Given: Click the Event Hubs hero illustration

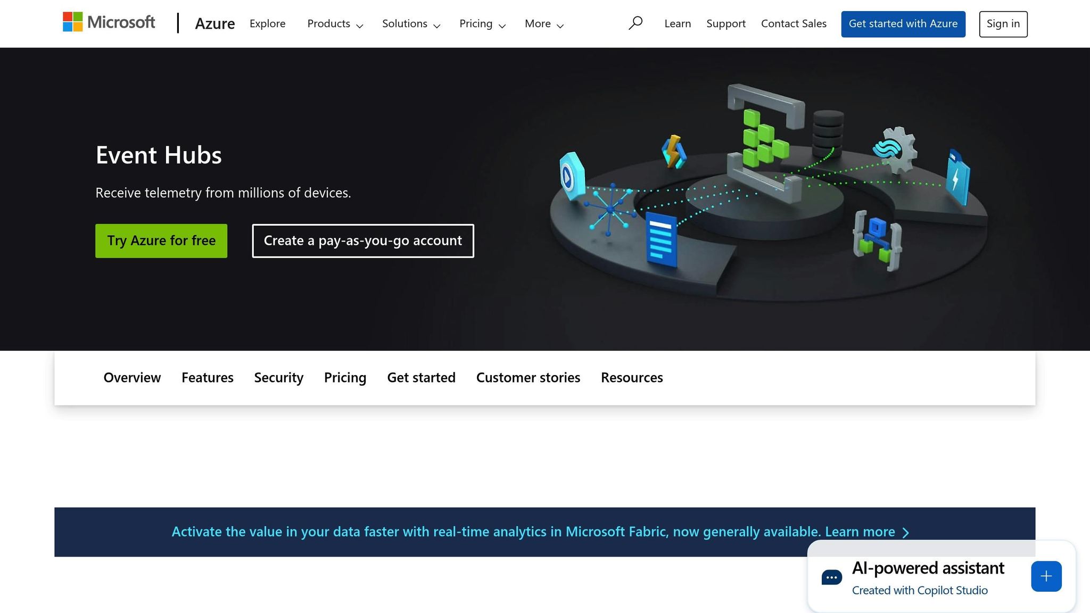Looking at the screenshot, I should pyautogui.click(x=768, y=193).
